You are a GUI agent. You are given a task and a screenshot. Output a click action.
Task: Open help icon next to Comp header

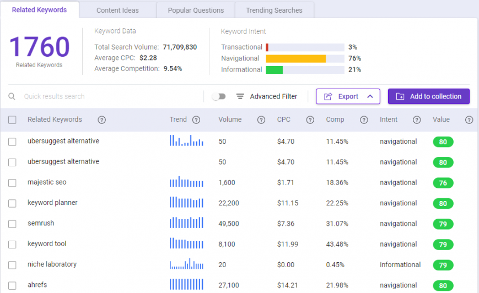(364, 120)
